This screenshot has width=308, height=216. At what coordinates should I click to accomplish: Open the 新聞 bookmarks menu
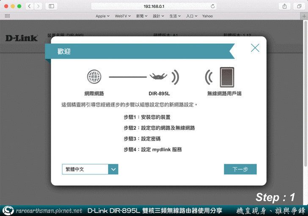142,16
